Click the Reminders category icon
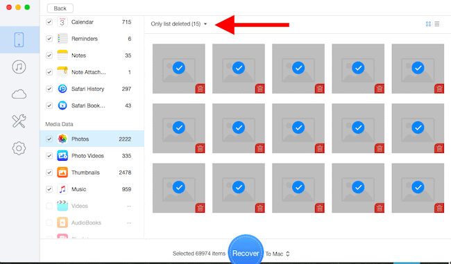 coord(62,39)
